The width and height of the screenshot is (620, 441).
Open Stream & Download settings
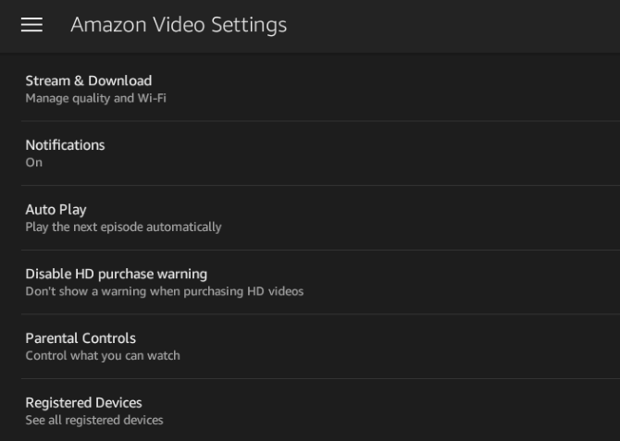310,89
